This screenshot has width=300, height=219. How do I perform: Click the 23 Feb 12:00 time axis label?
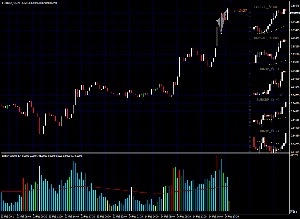pyautogui.click(x=56, y=217)
